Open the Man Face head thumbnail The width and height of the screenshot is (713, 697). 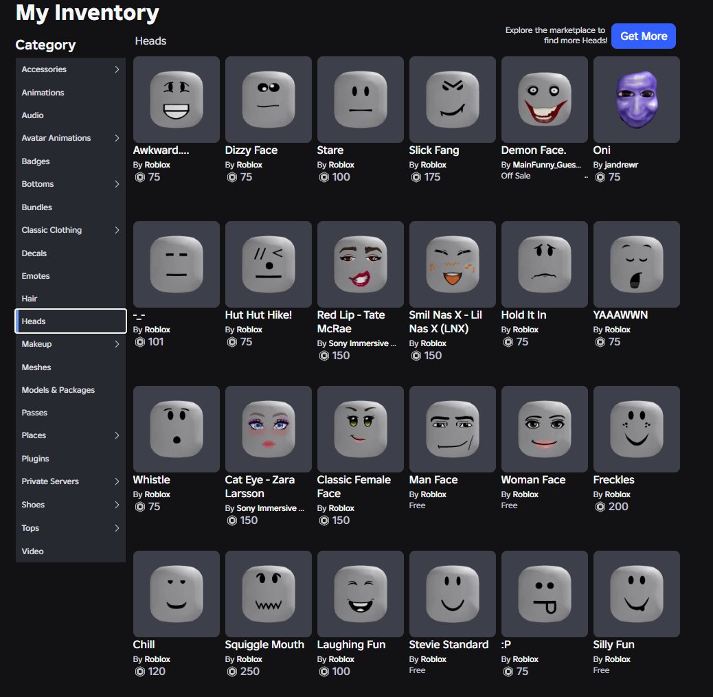click(x=453, y=429)
